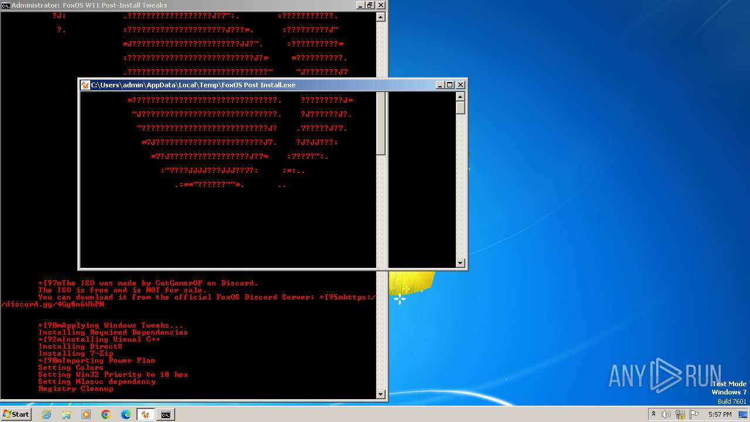Click scroll-down arrow in Post-Install Tweaks console
This screenshot has height=422, width=750.
(381, 394)
